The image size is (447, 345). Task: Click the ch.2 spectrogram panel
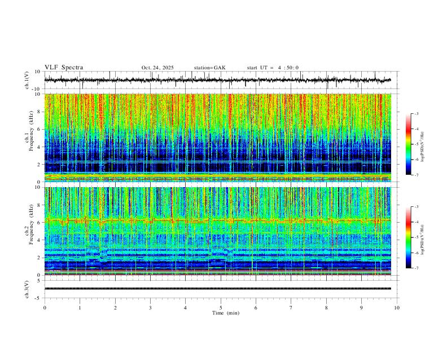tap(217, 231)
